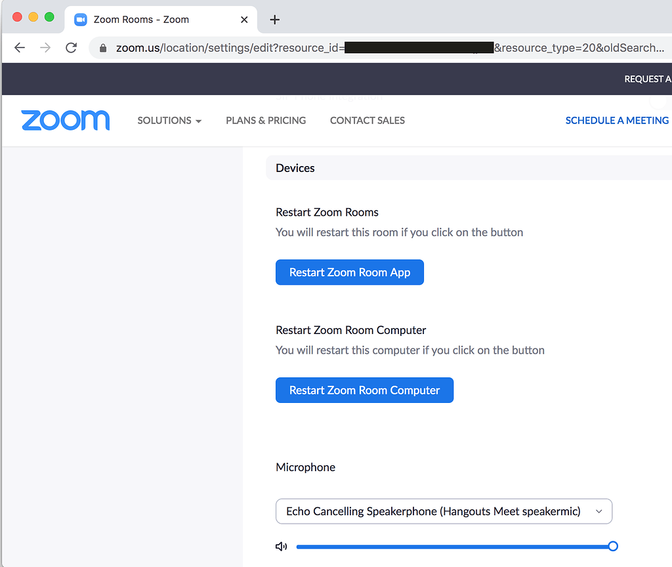Click the Restart Zoom Room App button
672x567 pixels.
pyautogui.click(x=349, y=272)
